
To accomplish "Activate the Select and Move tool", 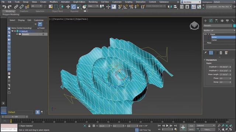I will [68, 7].
